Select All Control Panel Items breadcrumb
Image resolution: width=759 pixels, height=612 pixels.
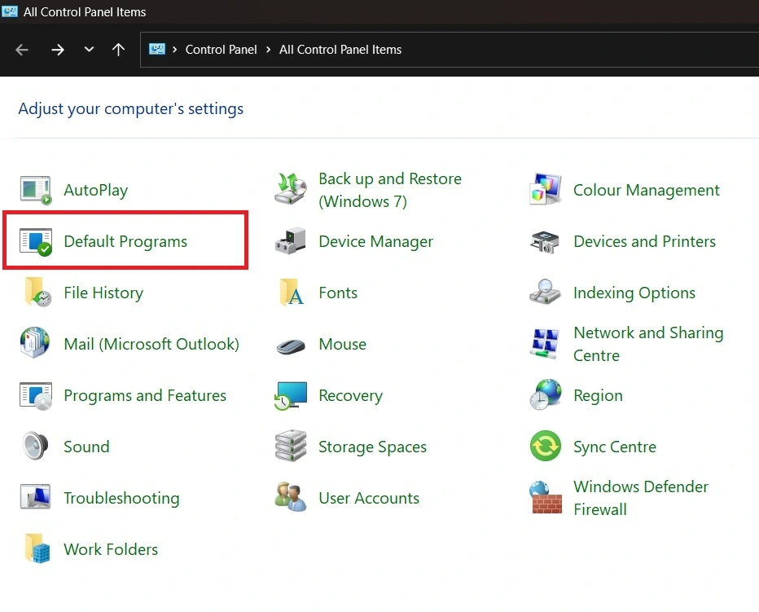click(340, 50)
